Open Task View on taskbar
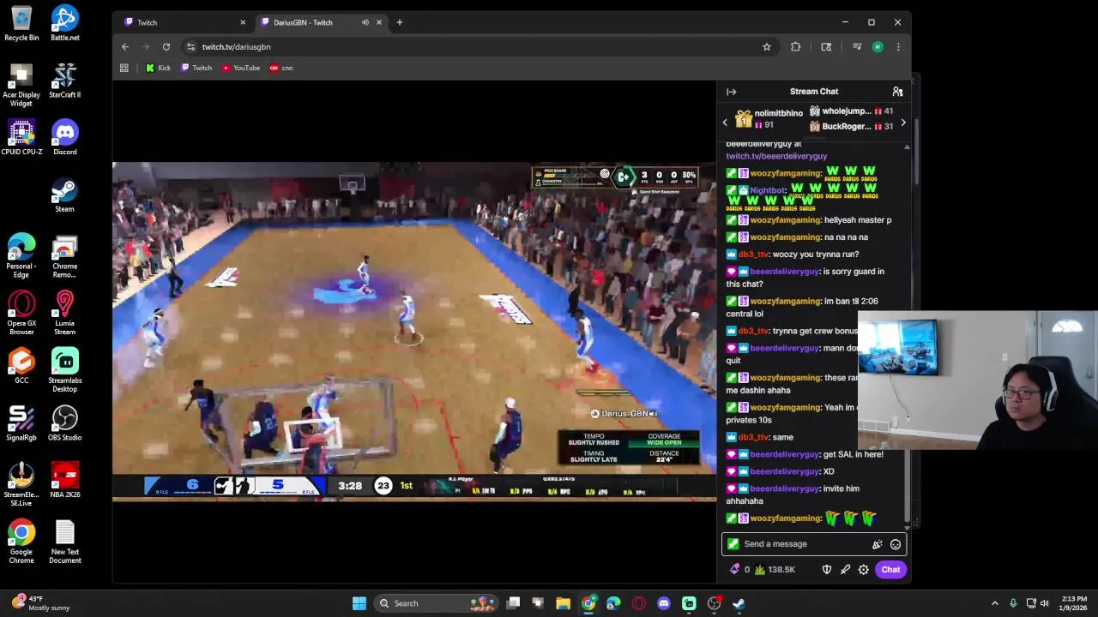This screenshot has width=1098, height=617. point(513,603)
